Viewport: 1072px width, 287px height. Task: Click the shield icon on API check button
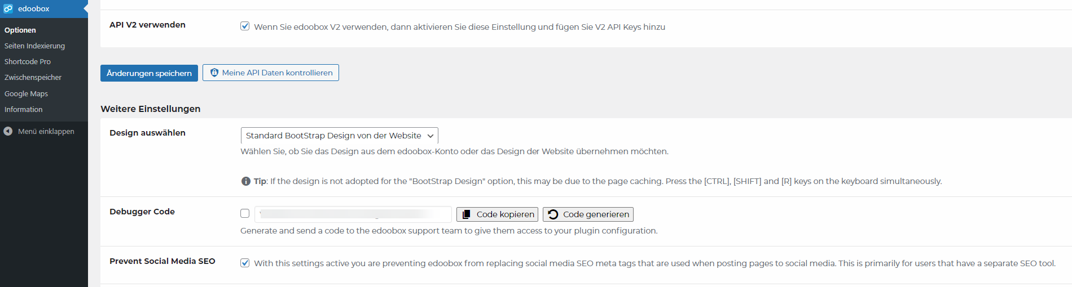214,73
